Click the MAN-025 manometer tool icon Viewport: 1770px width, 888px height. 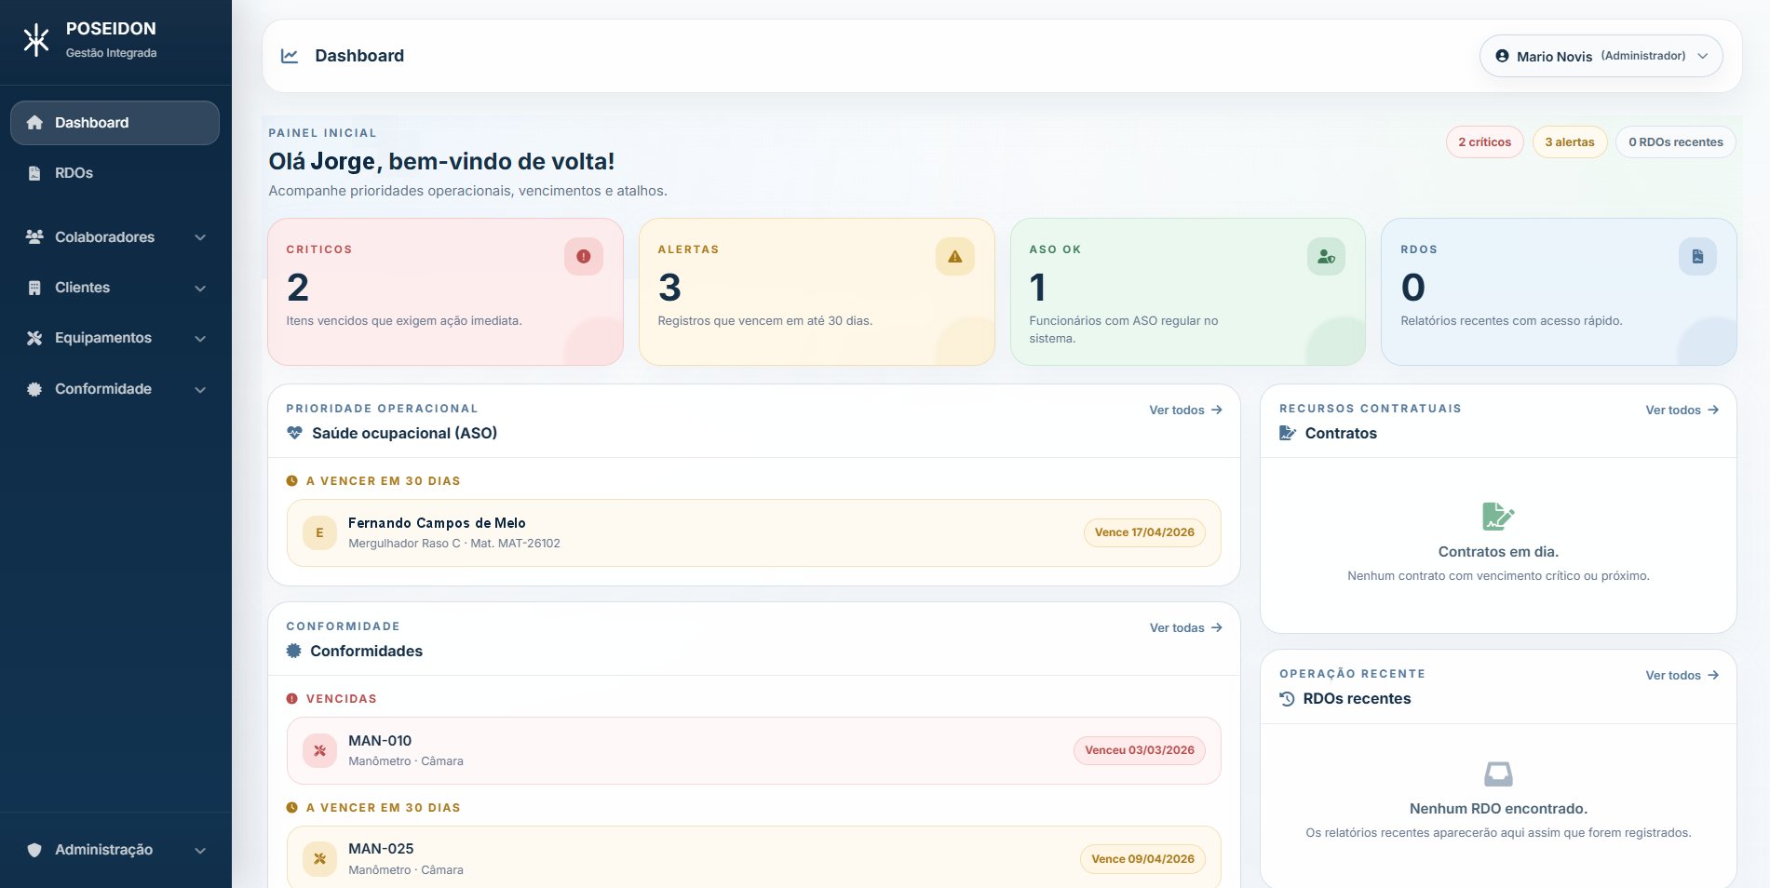tap(319, 859)
